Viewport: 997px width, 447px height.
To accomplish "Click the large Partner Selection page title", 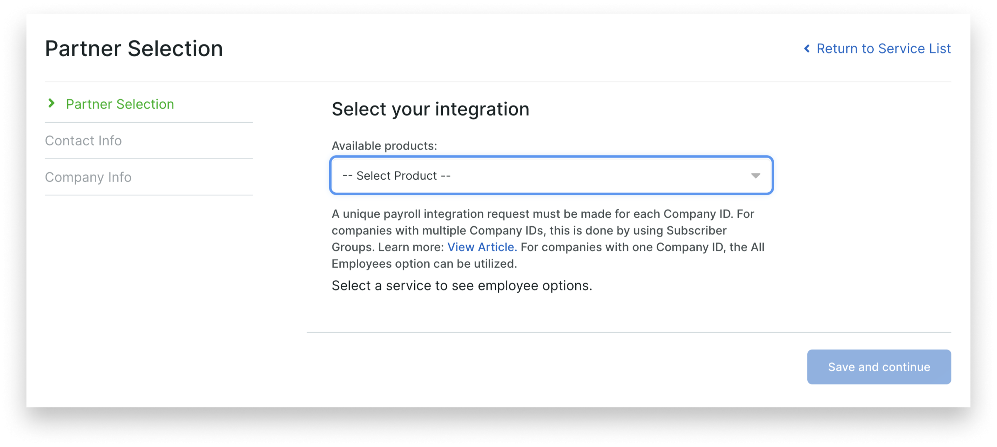I will pos(134,49).
